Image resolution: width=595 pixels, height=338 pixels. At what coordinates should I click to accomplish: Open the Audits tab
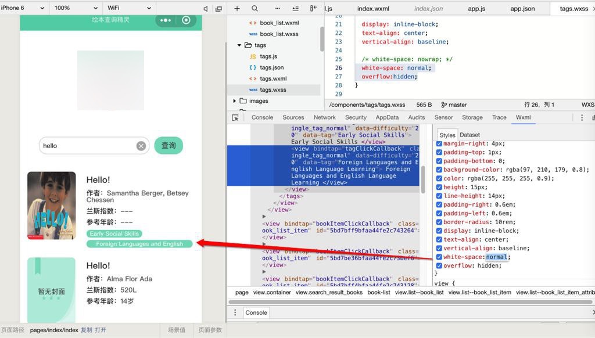click(x=416, y=117)
